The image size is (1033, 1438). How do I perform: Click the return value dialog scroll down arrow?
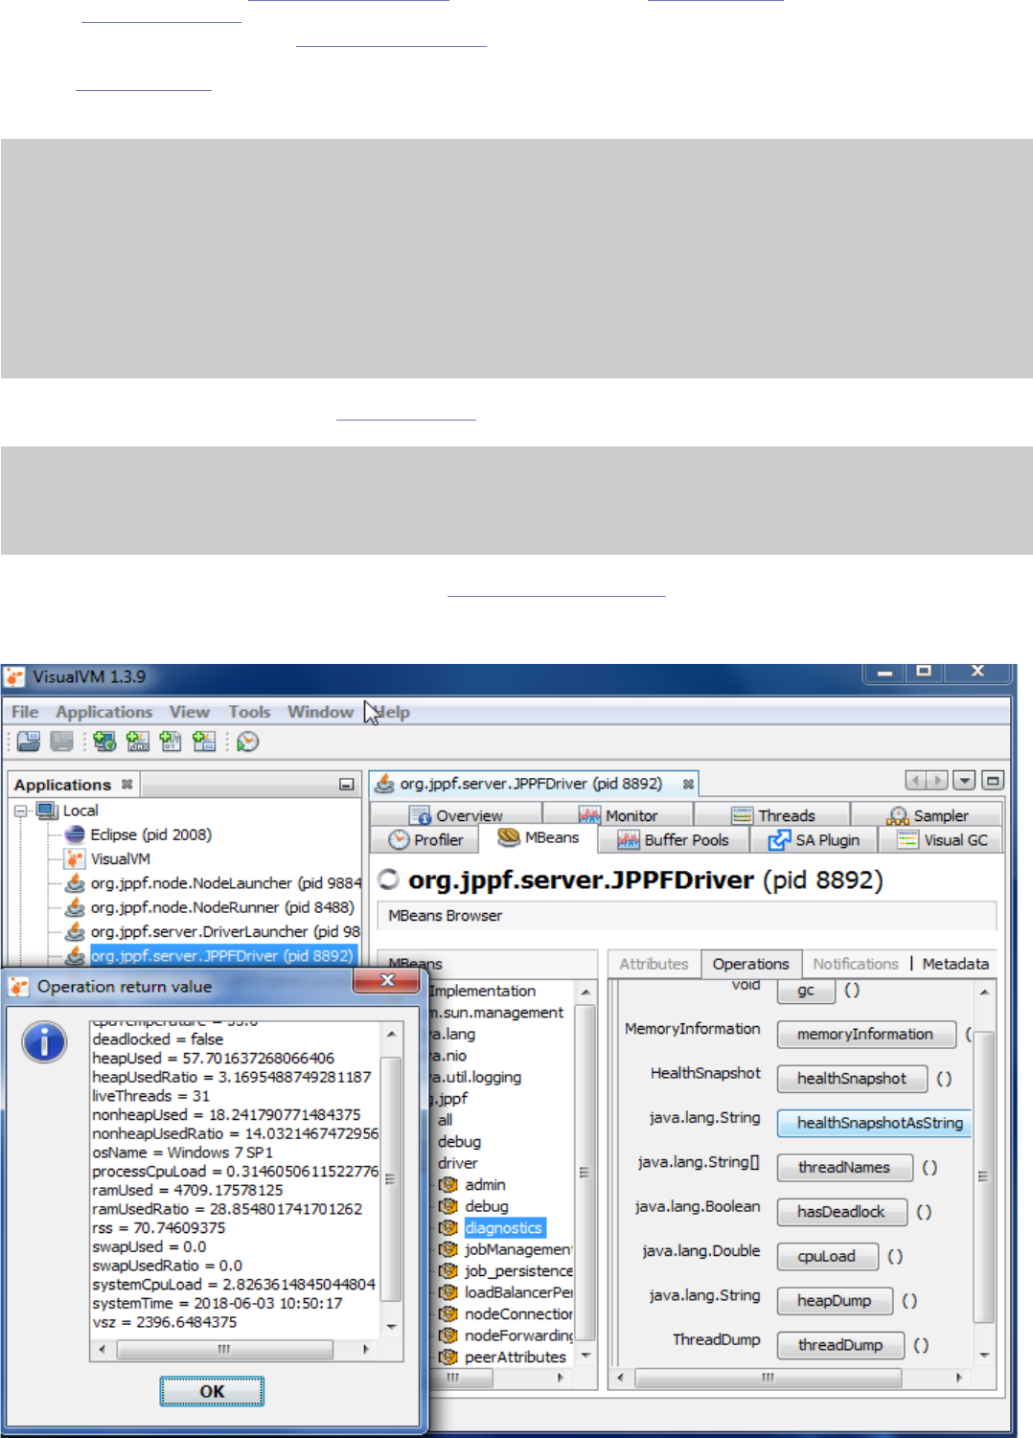(x=391, y=1327)
